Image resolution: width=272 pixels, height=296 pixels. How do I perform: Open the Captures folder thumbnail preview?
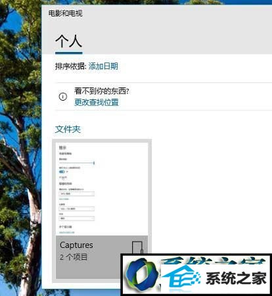pyautogui.click(x=102, y=189)
